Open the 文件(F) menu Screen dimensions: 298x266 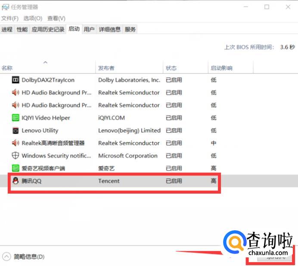coord(10,19)
